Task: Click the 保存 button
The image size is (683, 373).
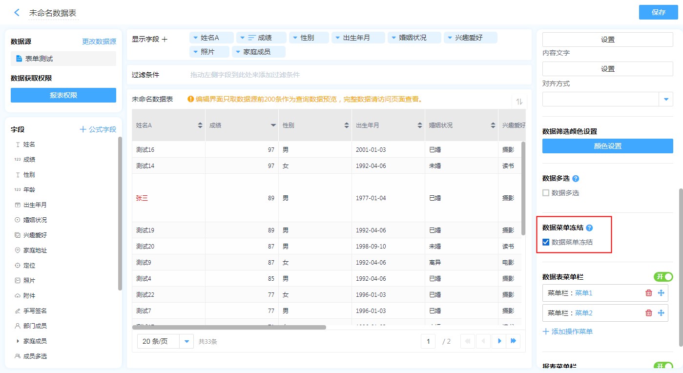Action: pyautogui.click(x=658, y=12)
